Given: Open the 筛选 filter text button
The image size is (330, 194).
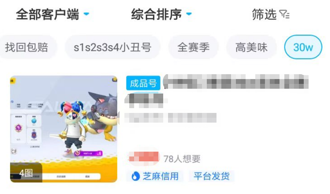Looking at the screenshot, I should click(x=264, y=15).
